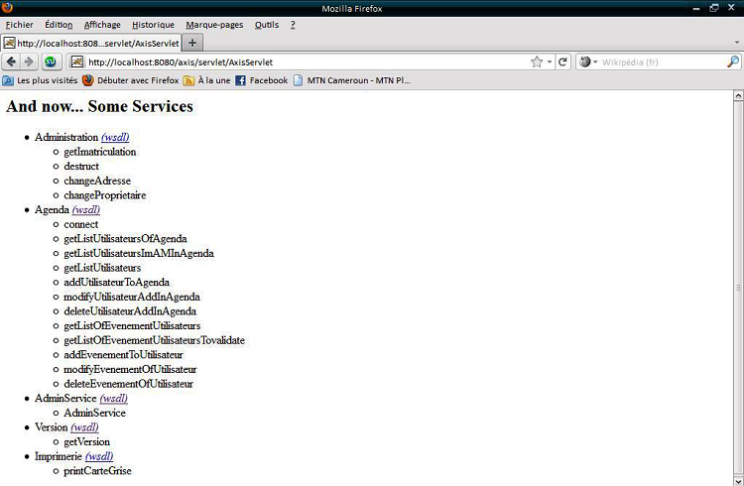
Task: Bookmark this page with the star icon
Action: (x=537, y=61)
